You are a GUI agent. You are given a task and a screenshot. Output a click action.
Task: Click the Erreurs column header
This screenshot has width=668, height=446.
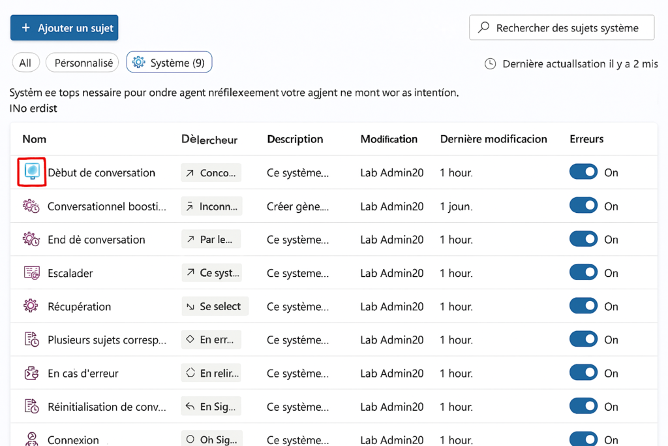[586, 139]
